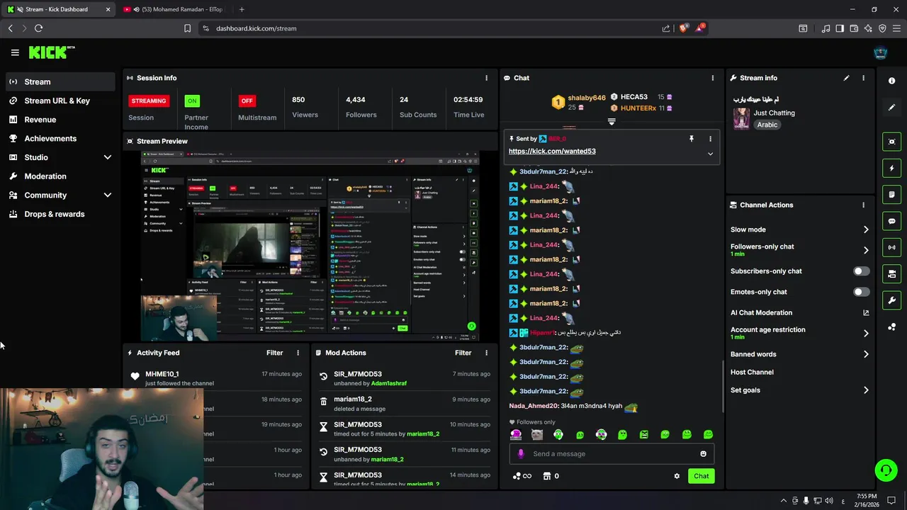Open the pinned message three-dot options
Screen dimensions: 907x510
[710, 139]
